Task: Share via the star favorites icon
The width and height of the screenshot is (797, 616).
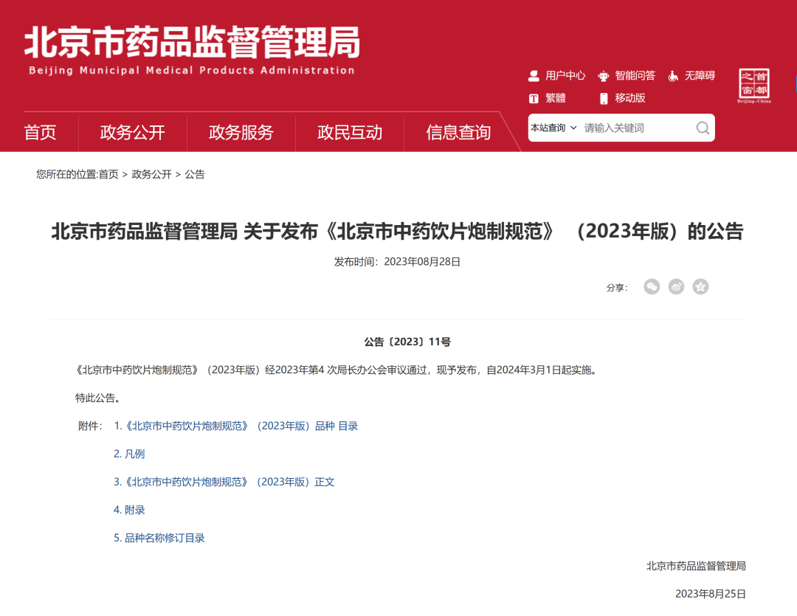Action: pyautogui.click(x=700, y=287)
